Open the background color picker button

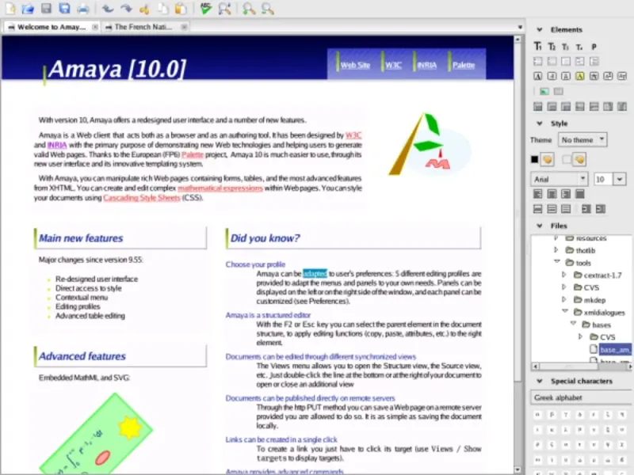tap(579, 160)
